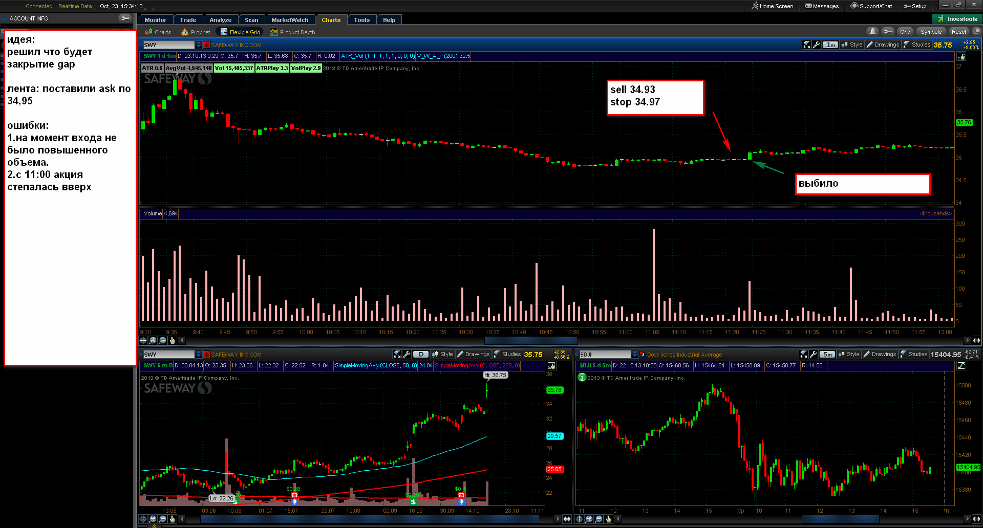Open chart settings wrench on the SWY 1m chart
Screen dimensions: 983x528
tap(817, 45)
